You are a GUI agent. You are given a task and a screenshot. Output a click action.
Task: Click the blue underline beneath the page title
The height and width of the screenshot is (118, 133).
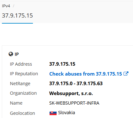17,23
